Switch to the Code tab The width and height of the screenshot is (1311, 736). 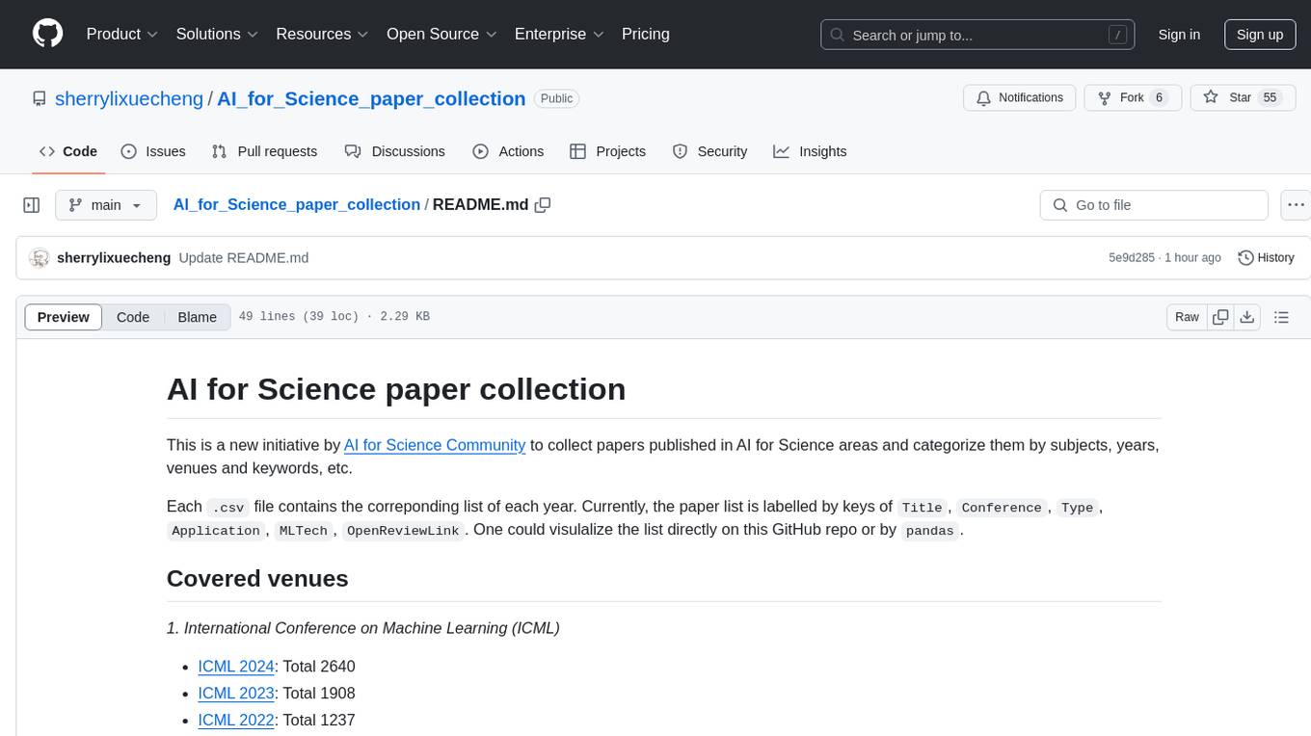click(67, 151)
